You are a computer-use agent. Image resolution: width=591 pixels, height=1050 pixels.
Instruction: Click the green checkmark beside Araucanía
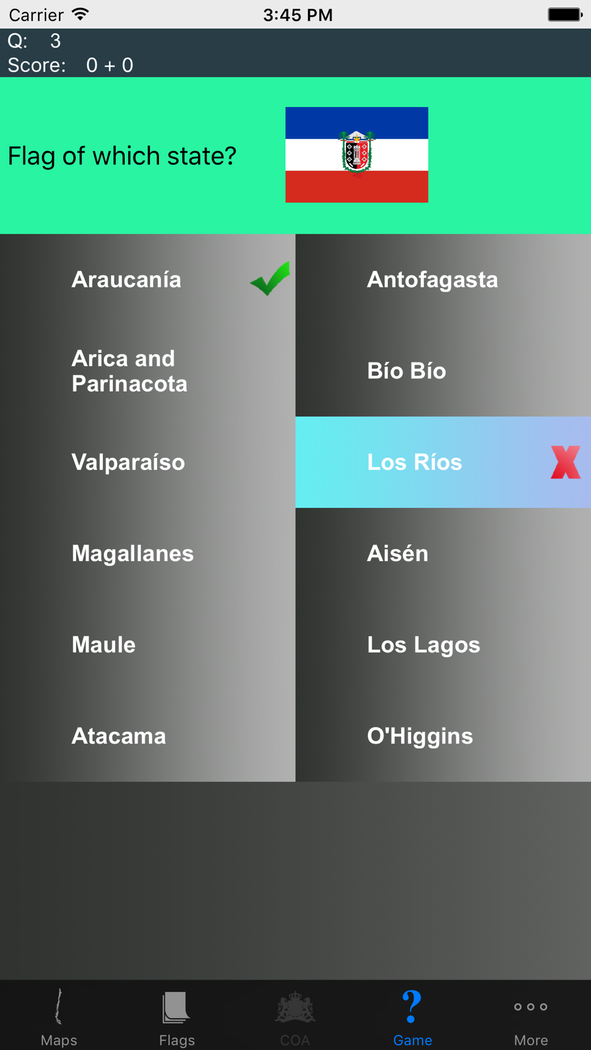[270, 278]
